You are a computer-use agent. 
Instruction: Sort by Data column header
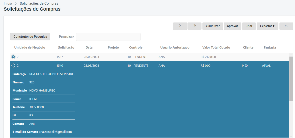coord(89,48)
